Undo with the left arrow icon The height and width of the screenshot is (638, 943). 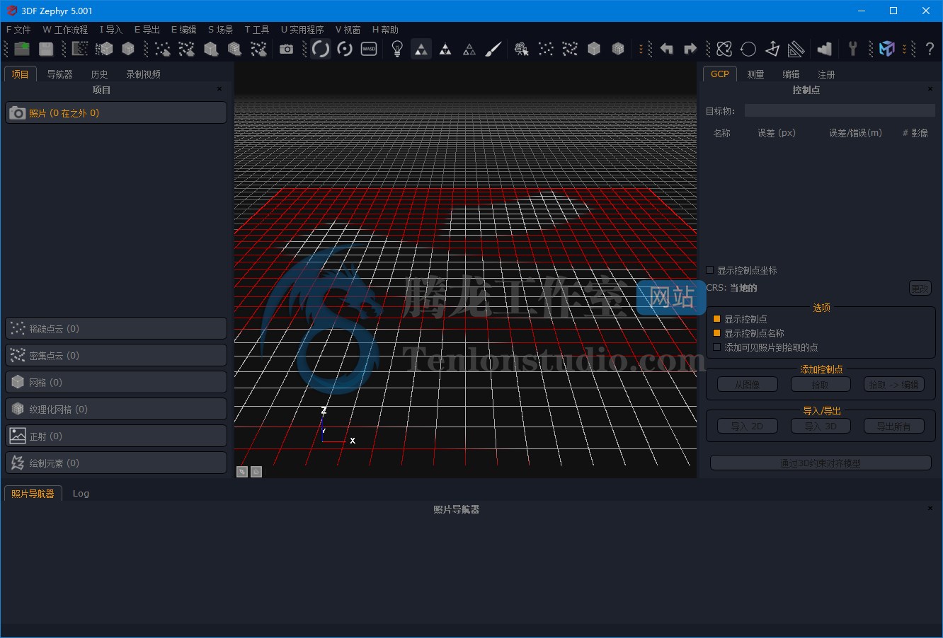click(666, 49)
